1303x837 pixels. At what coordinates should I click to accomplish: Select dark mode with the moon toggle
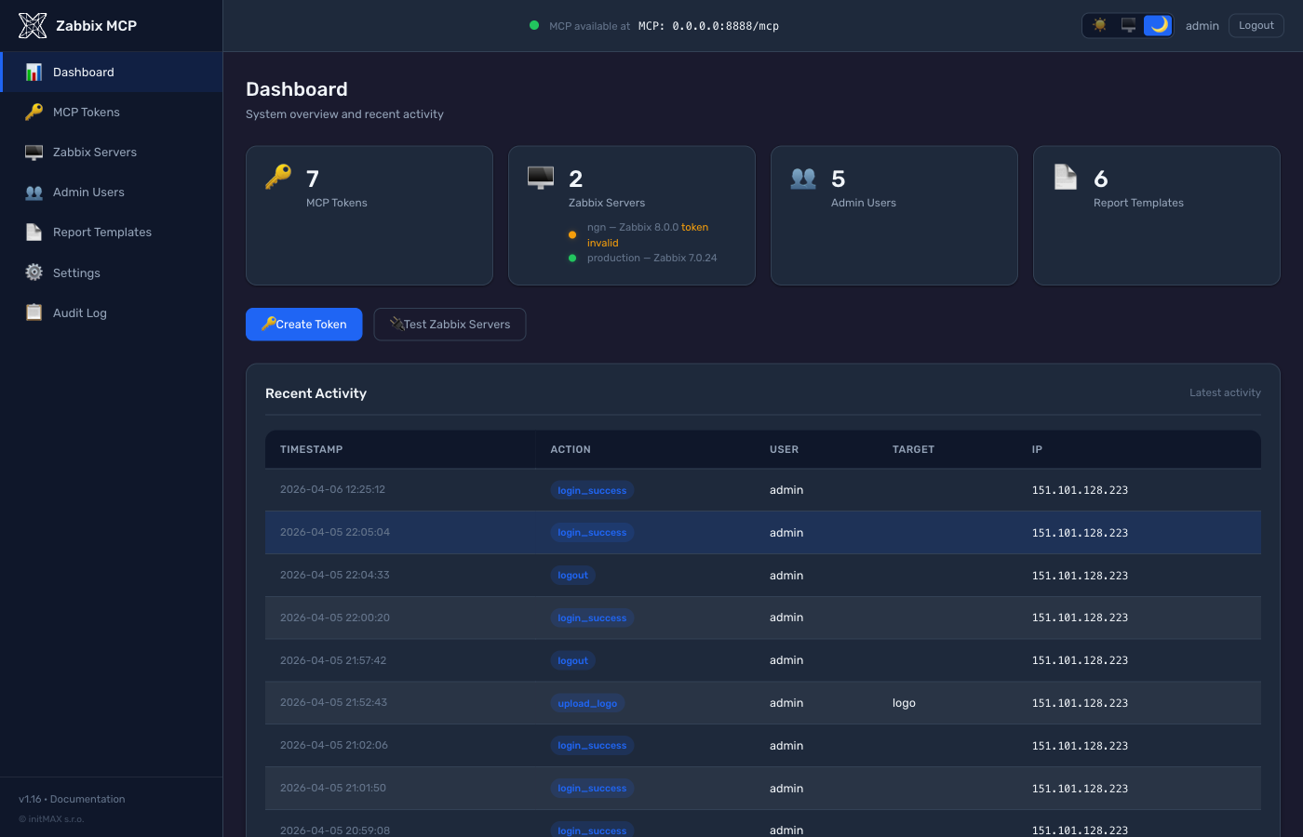(1158, 25)
